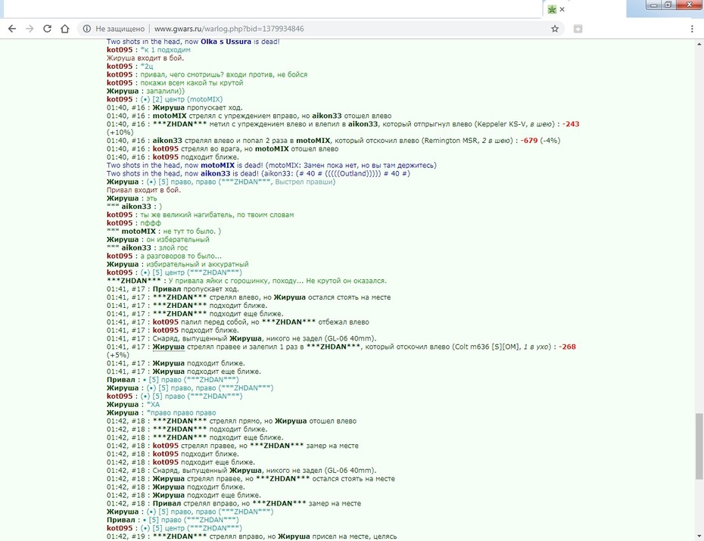
Task: Click 'привал, чего смотришь?' chat message
Action: click(223, 74)
